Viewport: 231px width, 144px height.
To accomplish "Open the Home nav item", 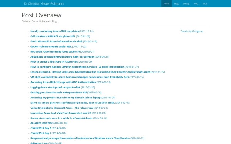I will pos(166,3).
